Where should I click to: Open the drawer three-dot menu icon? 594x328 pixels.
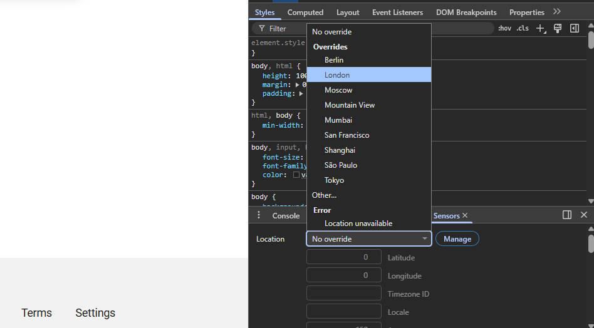[x=259, y=215]
